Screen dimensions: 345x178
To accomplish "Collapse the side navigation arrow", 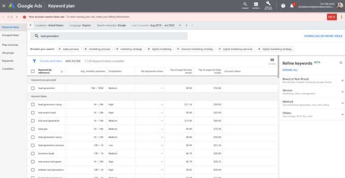I will coord(31,25).
